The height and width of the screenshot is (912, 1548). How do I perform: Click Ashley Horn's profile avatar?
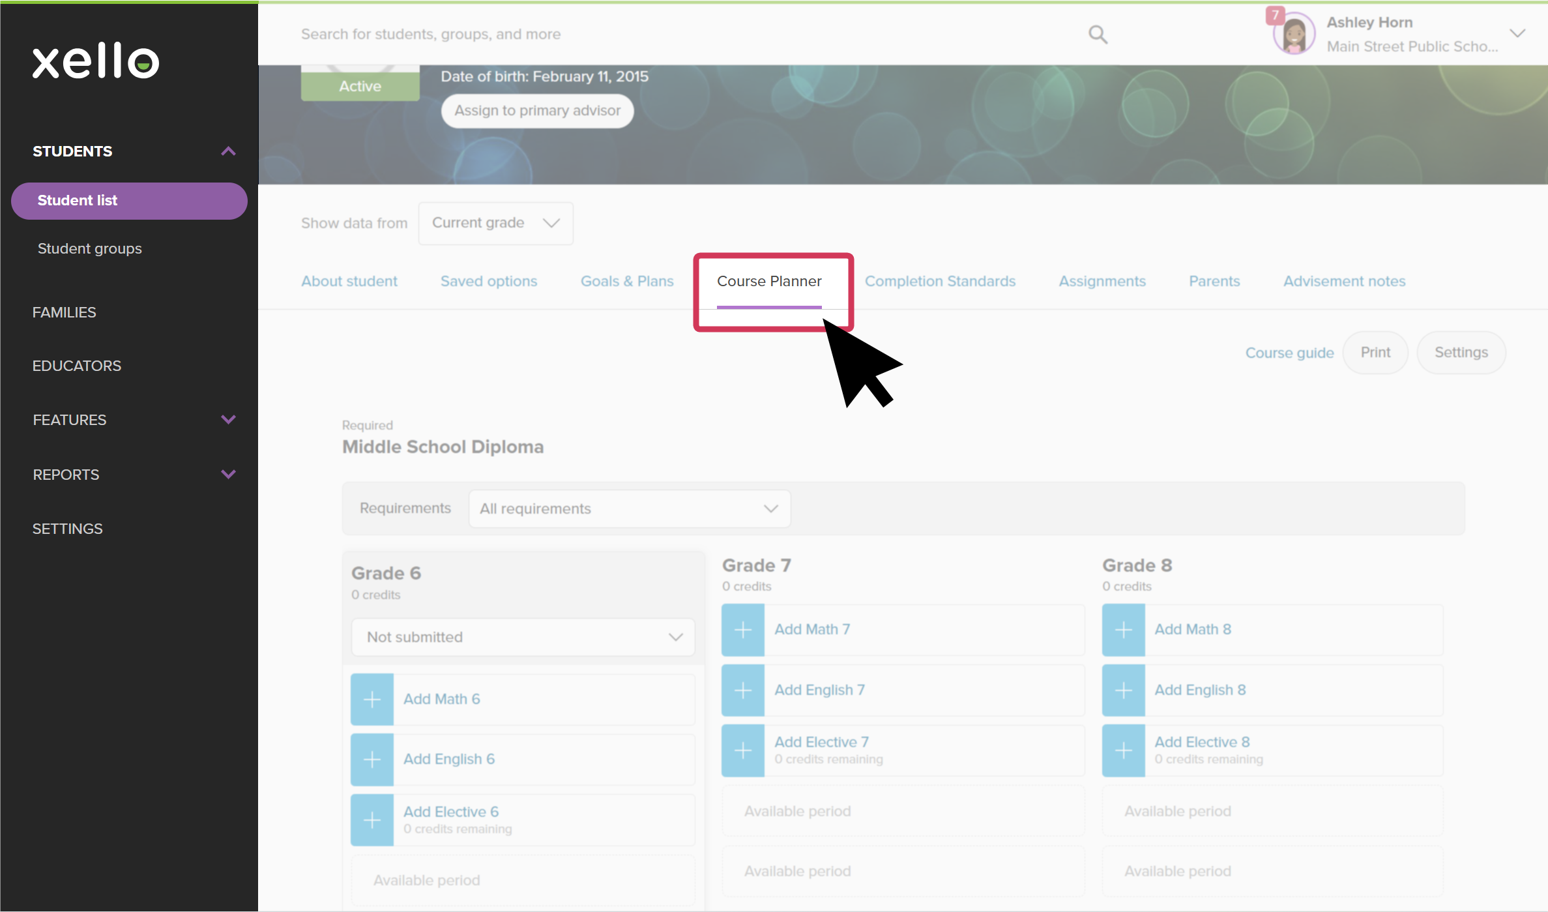[x=1293, y=34]
